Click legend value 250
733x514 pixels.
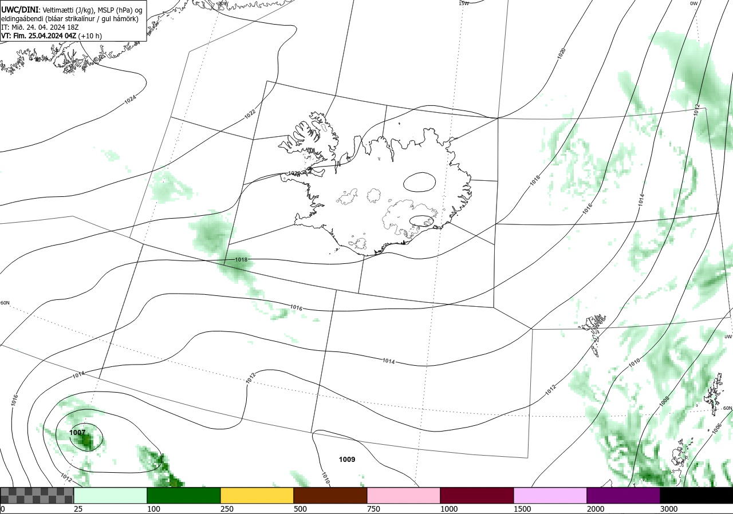[x=227, y=509]
